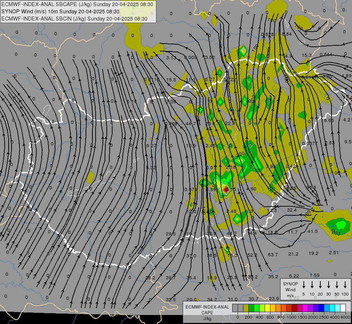Click the 63.7 SBCIN value
352x324 pixels.
(273, 255)
